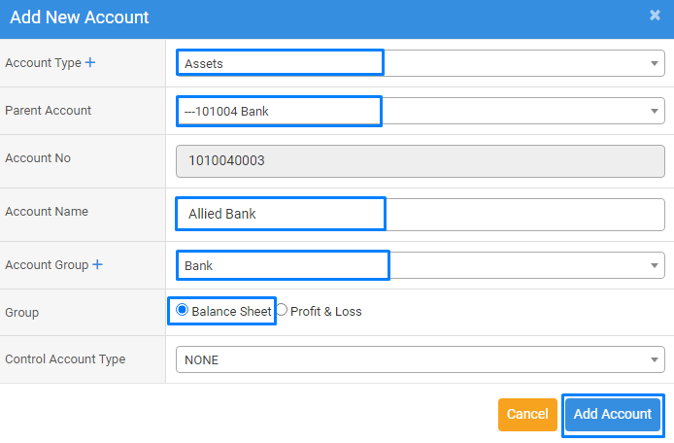Click the Parent Account label text

(49, 111)
